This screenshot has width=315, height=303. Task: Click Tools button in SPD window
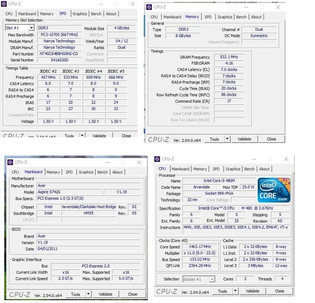[x=69, y=135]
